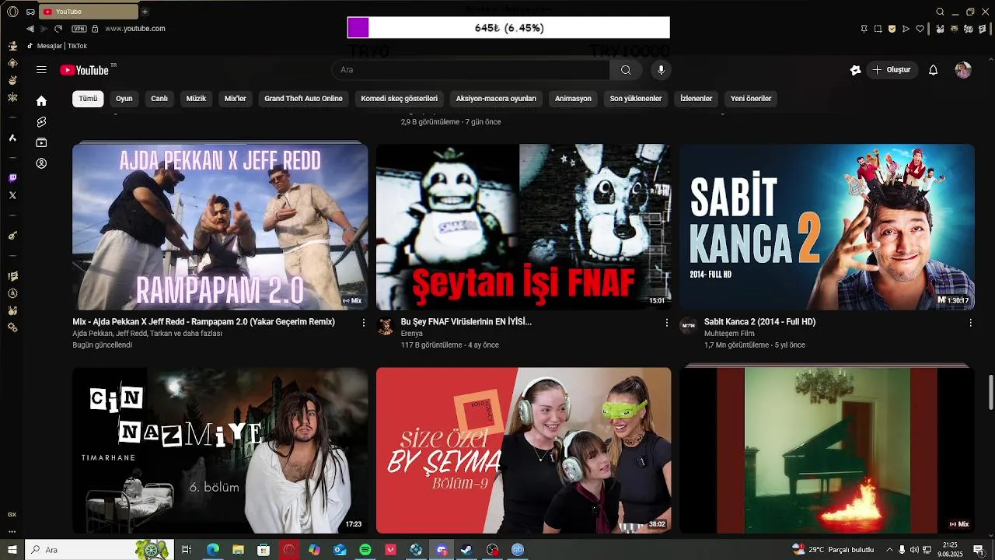The image size is (995, 560).
Task: Open Sabit Kanca 2 (2014 - Full HD) title
Action: [759, 322]
